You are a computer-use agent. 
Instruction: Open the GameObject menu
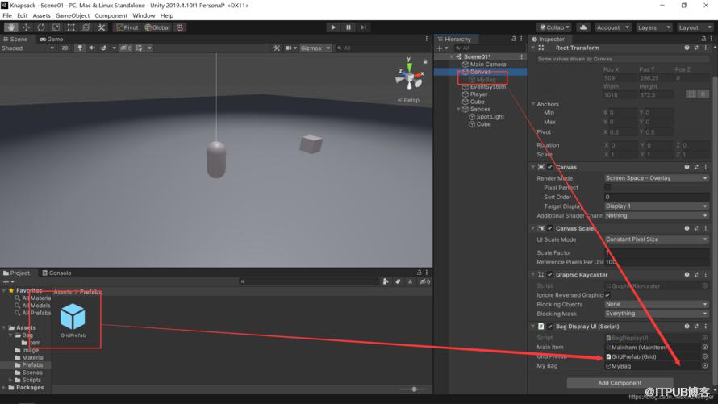[x=73, y=15]
